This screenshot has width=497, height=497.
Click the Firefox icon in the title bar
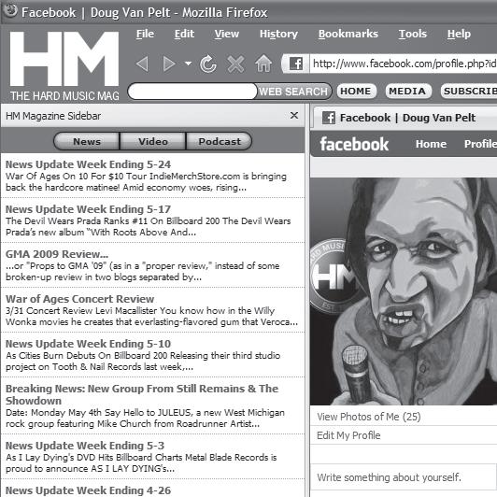pyautogui.click(x=10, y=11)
